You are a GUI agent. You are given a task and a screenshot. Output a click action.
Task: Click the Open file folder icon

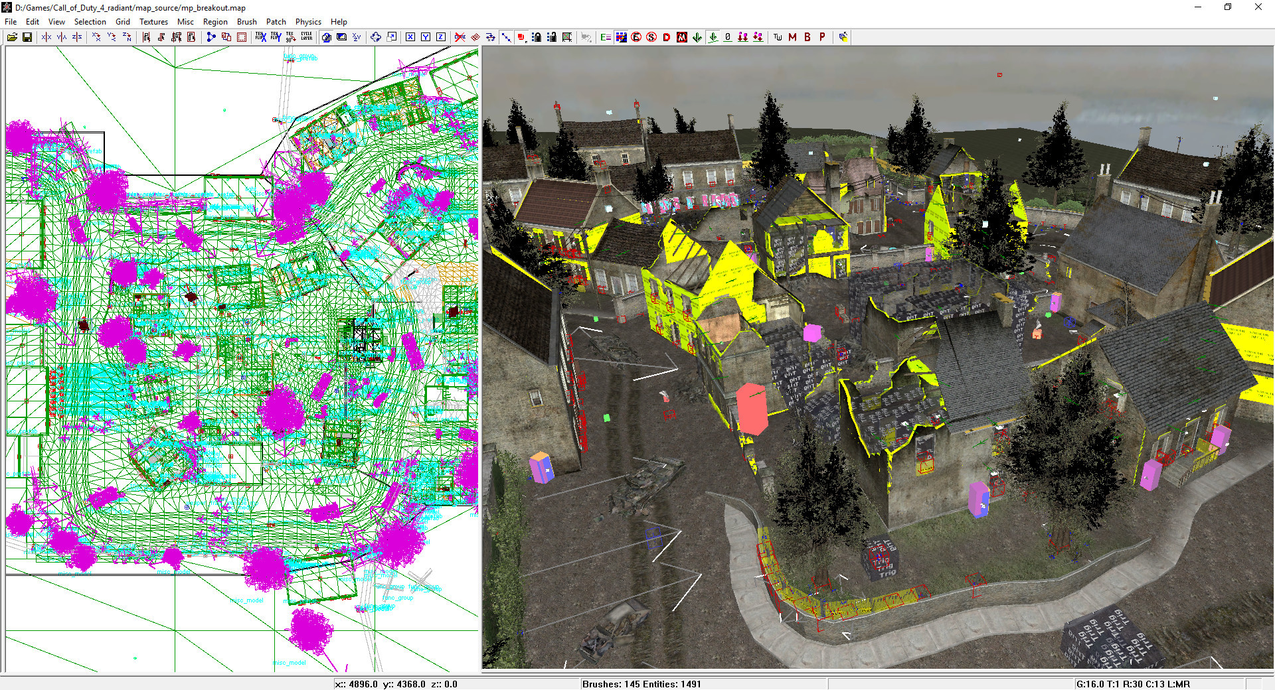click(12, 37)
